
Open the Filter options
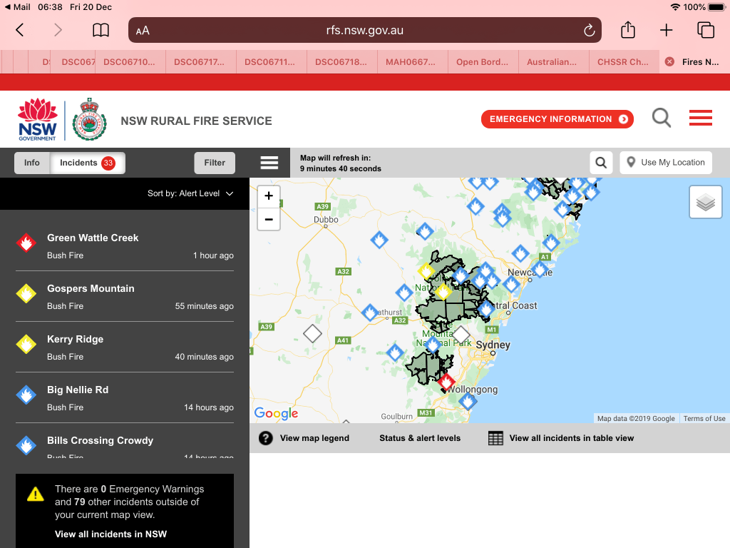[215, 163]
